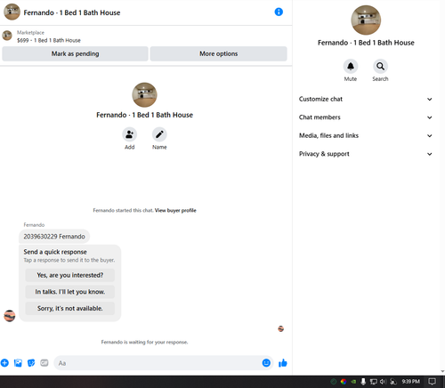The width and height of the screenshot is (445, 388).
Task: Open Windows notification center icon
Action: coord(433,382)
